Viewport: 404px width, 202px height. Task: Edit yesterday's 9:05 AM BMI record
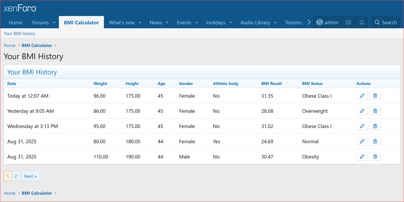click(362, 111)
